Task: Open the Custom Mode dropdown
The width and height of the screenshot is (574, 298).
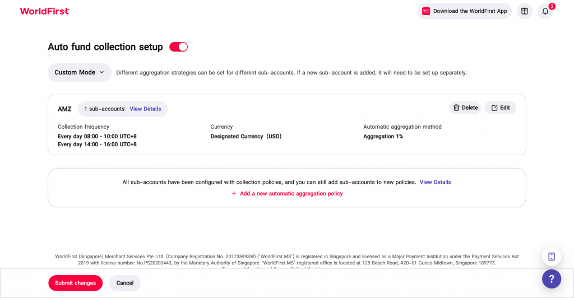Action: [79, 72]
